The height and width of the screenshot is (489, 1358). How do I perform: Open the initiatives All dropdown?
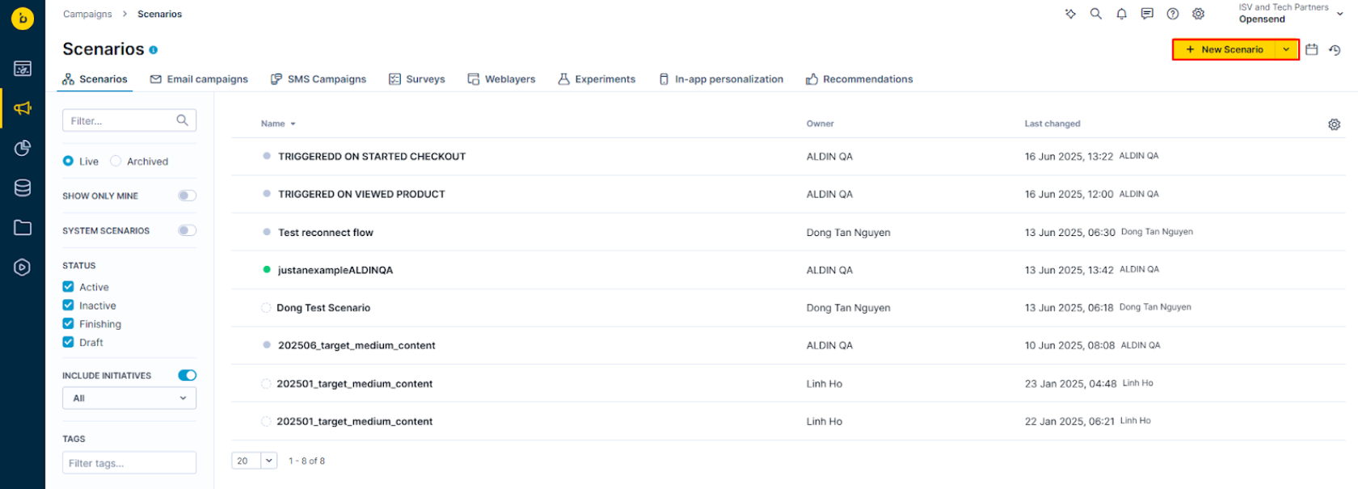pos(129,398)
